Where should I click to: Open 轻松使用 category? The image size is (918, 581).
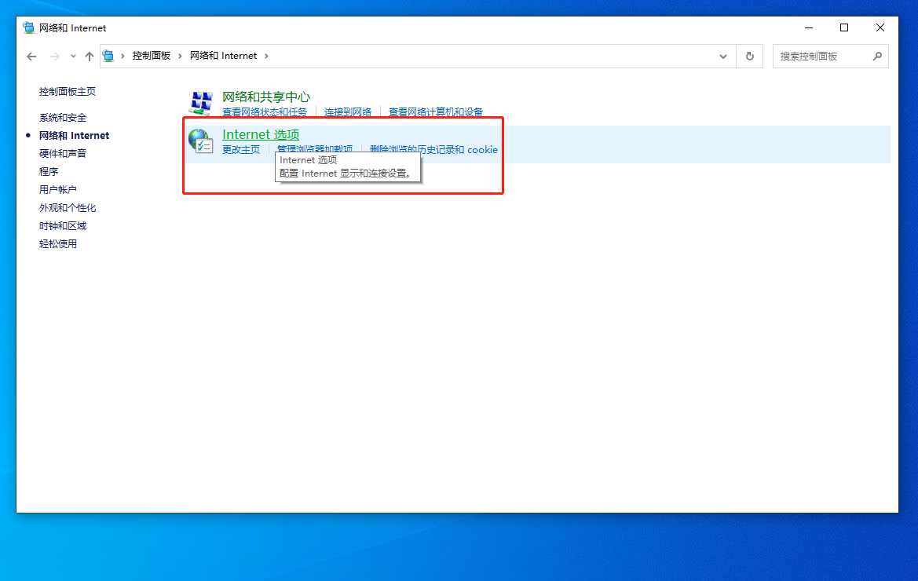(58, 244)
